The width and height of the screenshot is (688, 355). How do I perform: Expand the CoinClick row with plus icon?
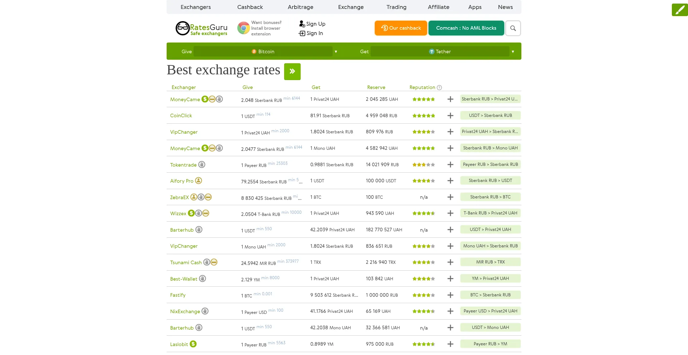coord(450,116)
